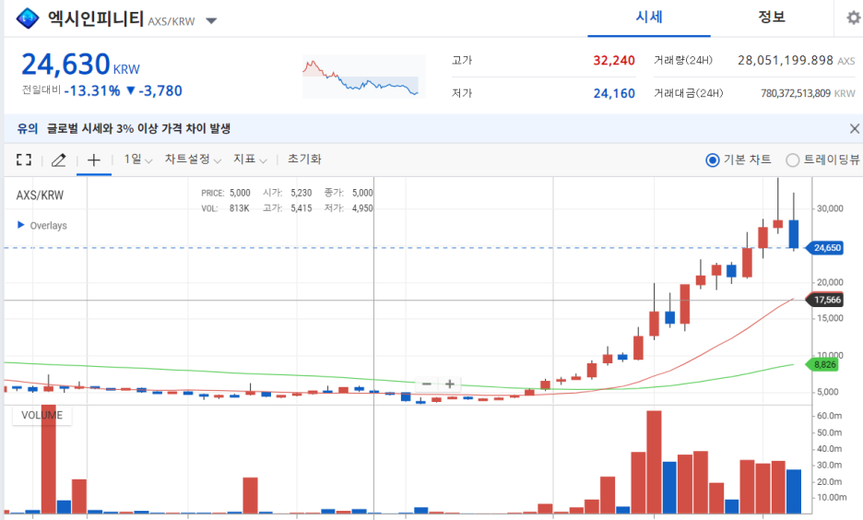Expand the Overlays triangle
This screenshot has height=520, width=863.
(x=21, y=225)
